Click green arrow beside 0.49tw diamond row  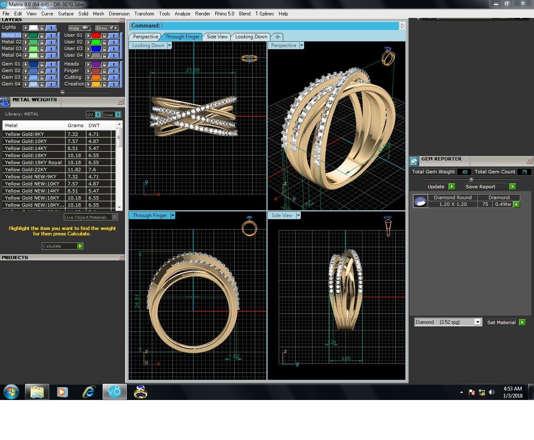click(516, 204)
